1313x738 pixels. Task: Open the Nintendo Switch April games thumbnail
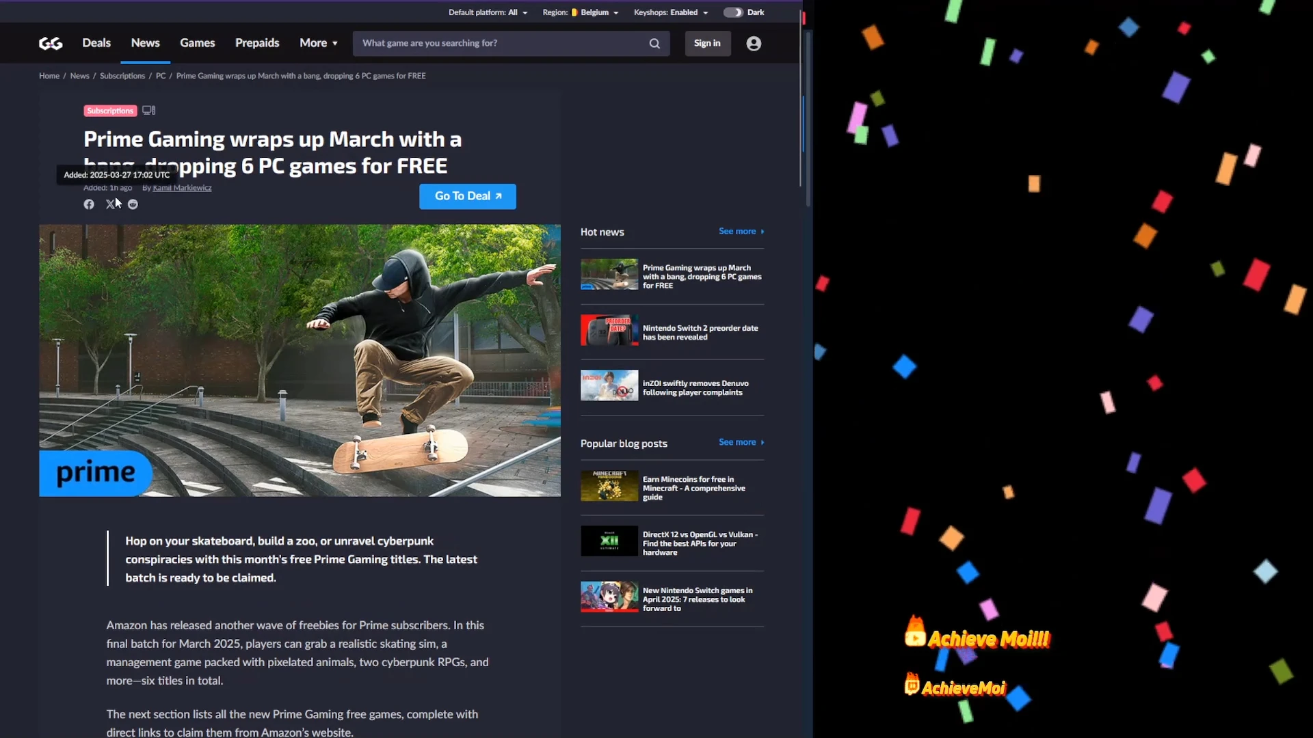pos(609,597)
